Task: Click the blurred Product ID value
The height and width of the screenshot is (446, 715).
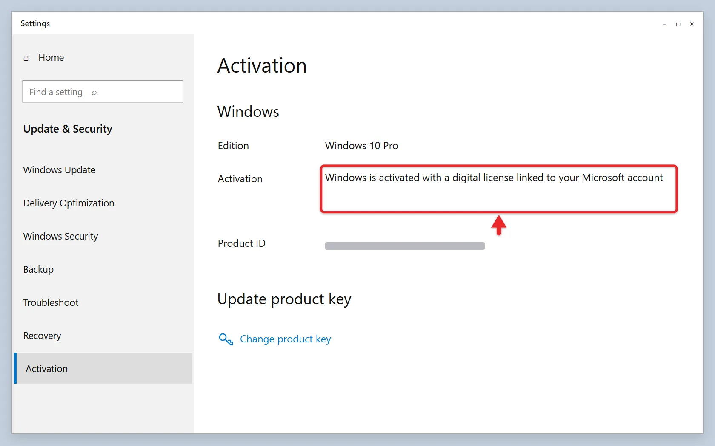Action: coord(405,246)
